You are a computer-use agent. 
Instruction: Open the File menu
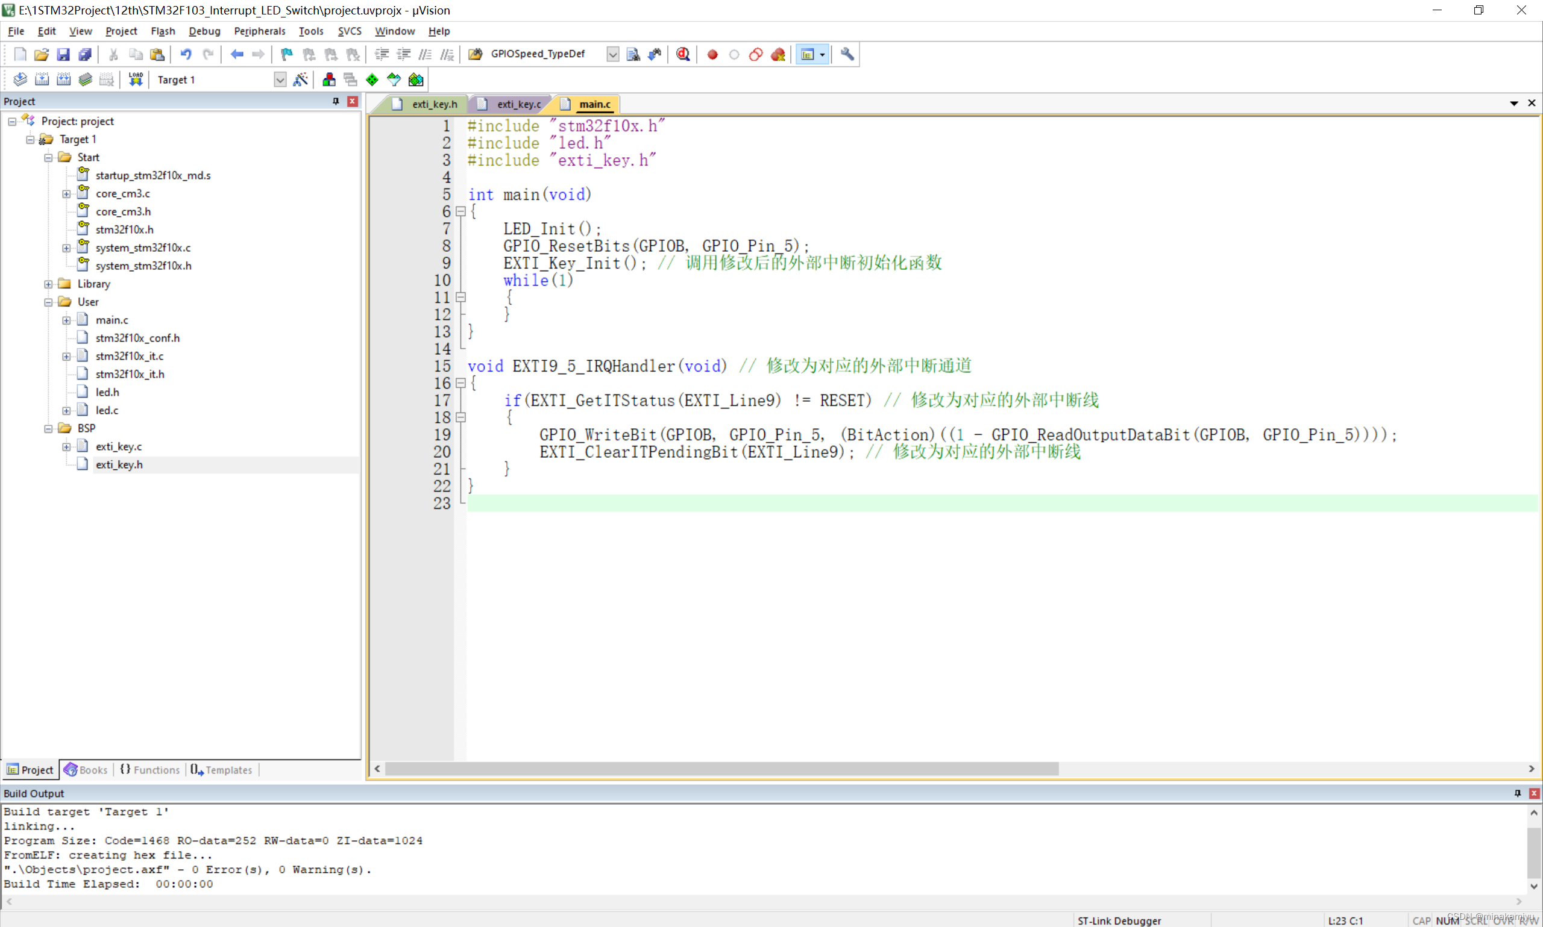coord(16,31)
